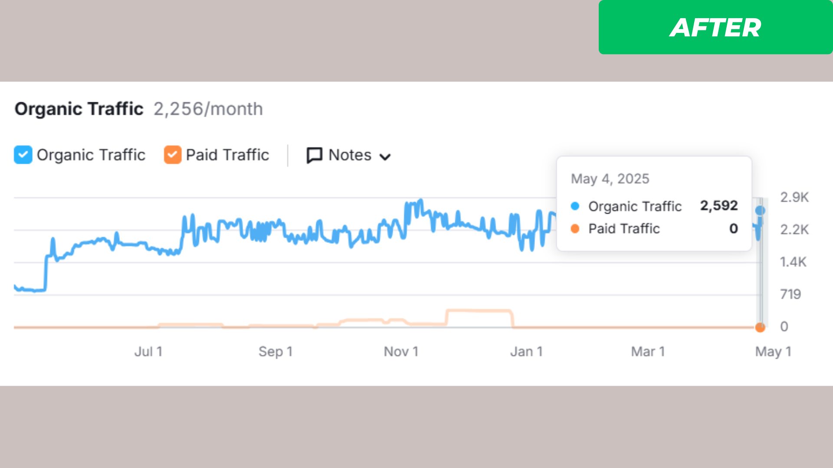
Task: Uncheck the Organic Traffic checkbox
Action: coord(23,155)
